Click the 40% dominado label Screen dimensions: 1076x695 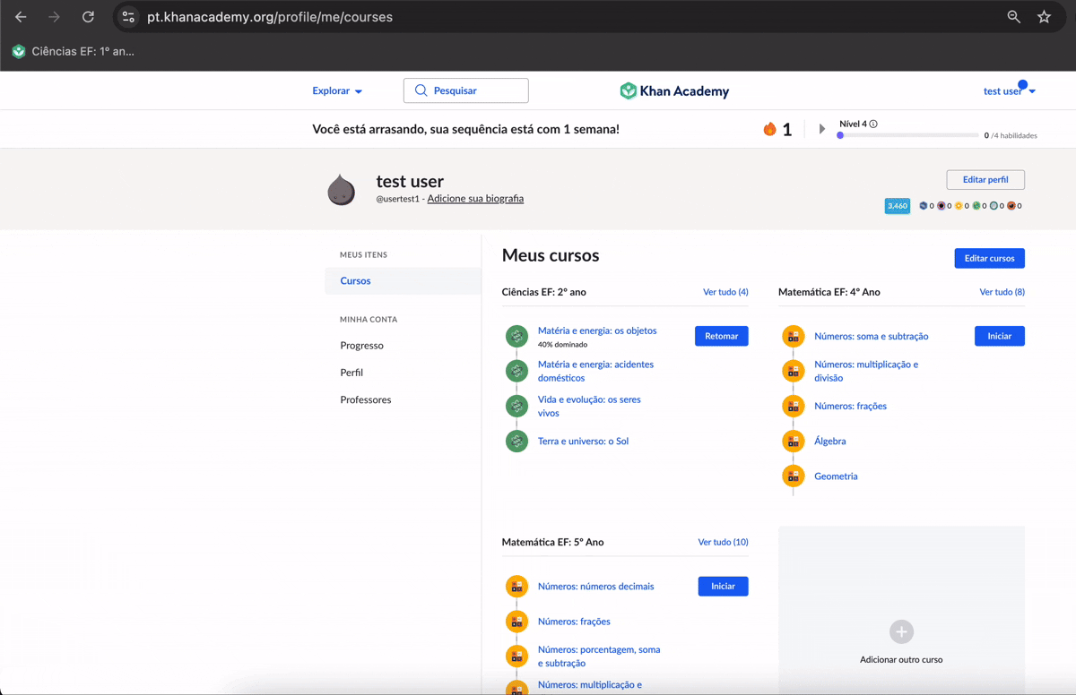[x=562, y=344]
